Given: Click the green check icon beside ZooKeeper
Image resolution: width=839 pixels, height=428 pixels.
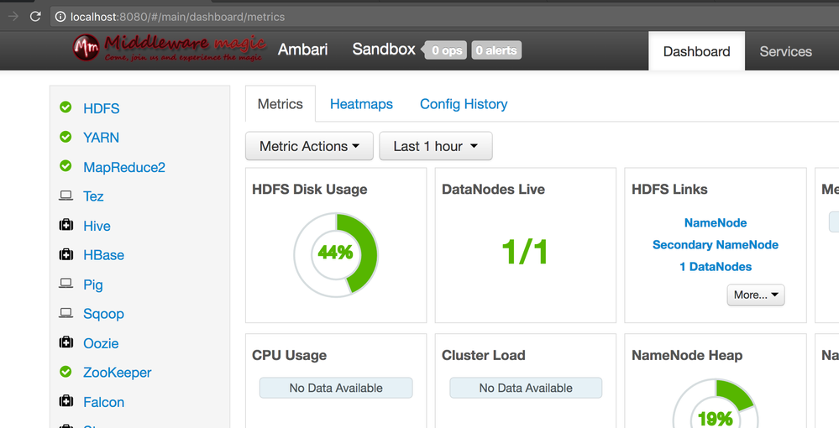Looking at the screenshot, I should coord(66,372).
